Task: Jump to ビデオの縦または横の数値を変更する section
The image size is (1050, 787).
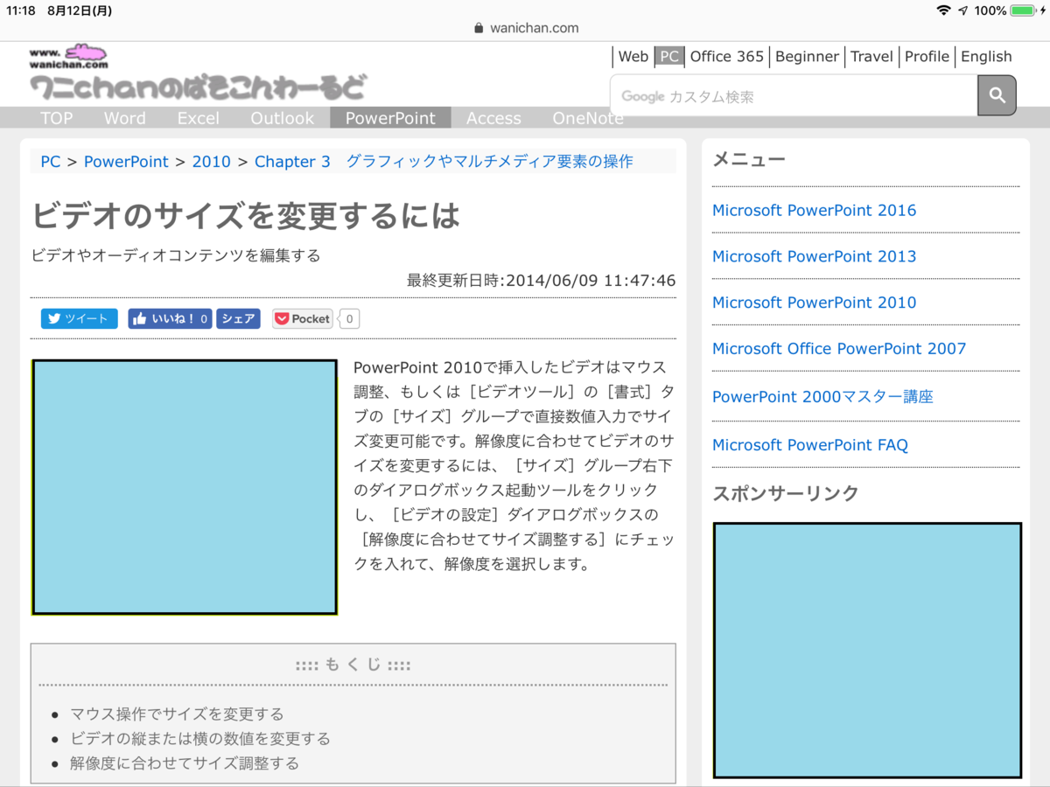Action: point(200,739)
